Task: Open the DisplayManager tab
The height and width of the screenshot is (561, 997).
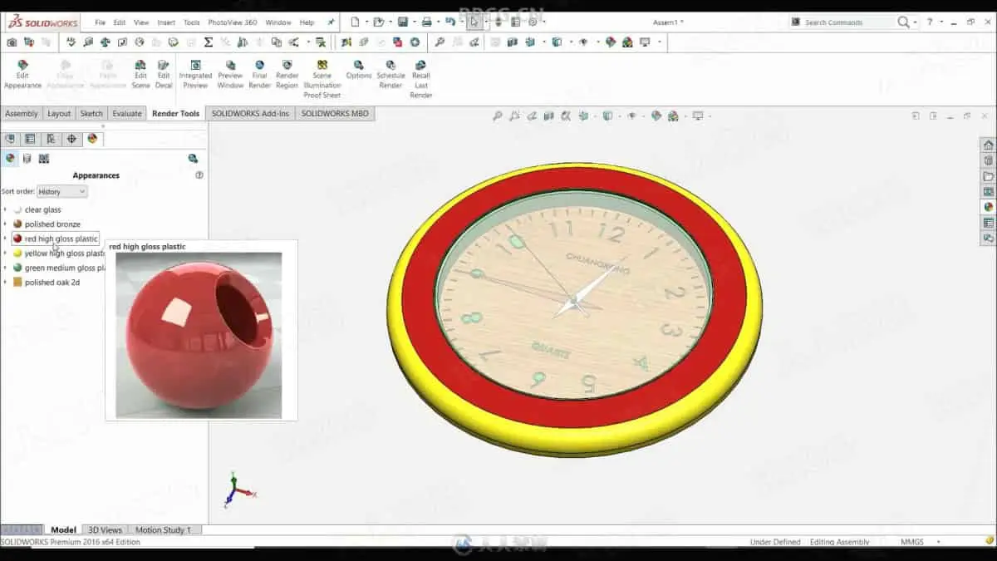Action: [92, 139]
